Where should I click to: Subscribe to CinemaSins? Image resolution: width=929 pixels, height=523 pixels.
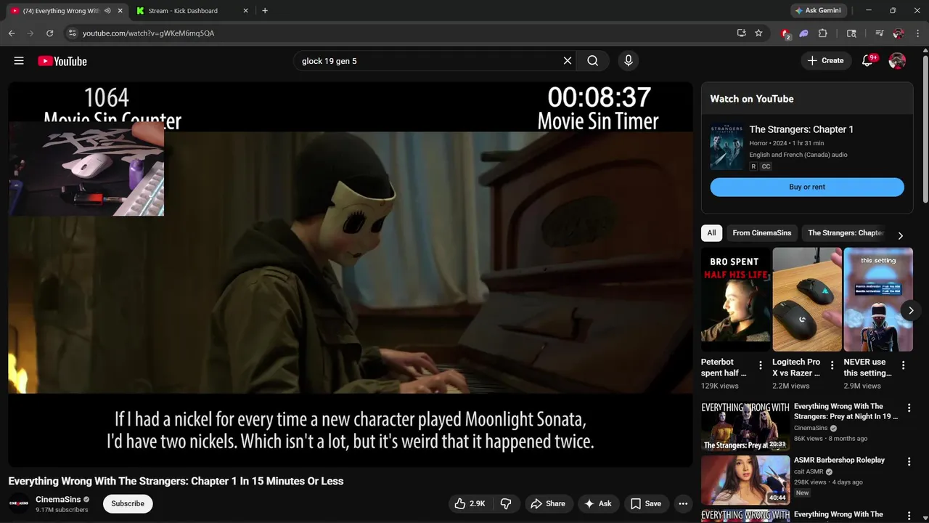click(x=128, y=503)
